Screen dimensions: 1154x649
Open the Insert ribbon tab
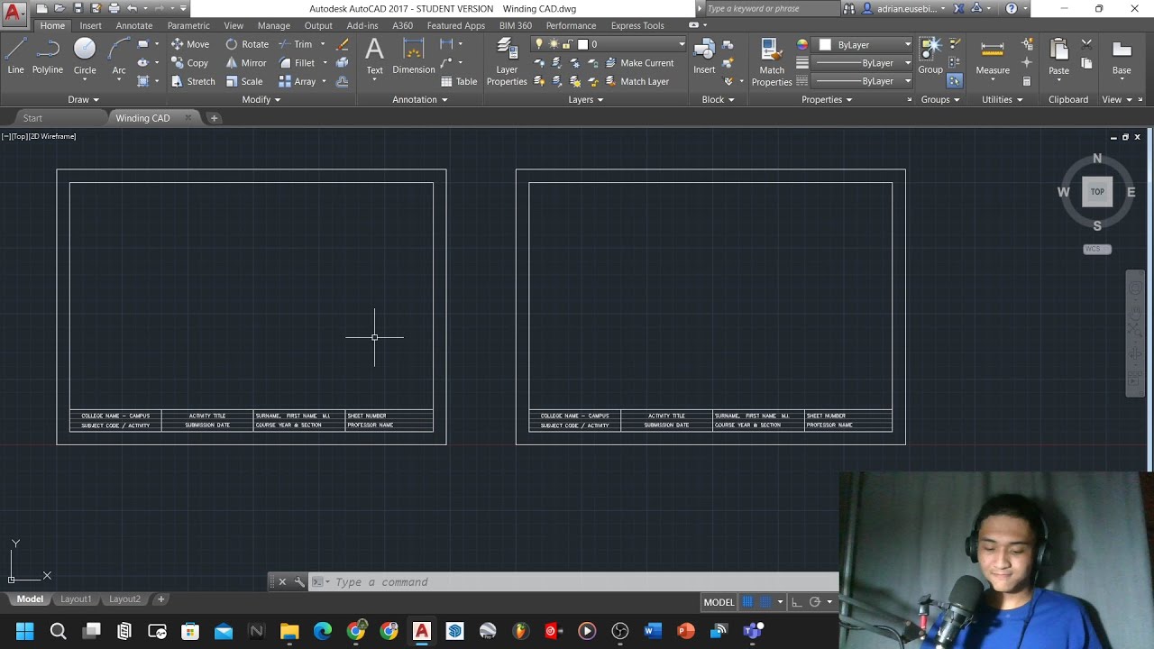click(90, 25)
